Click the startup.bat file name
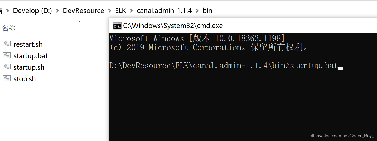The image size is (377, 141). pyautogui.click(x=31, y=56)
